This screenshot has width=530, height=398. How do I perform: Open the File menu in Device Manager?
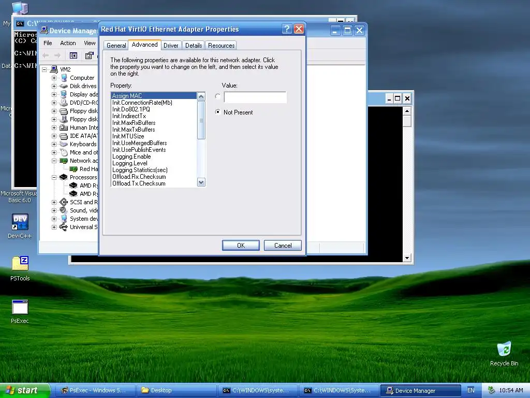tap(48, 43)
